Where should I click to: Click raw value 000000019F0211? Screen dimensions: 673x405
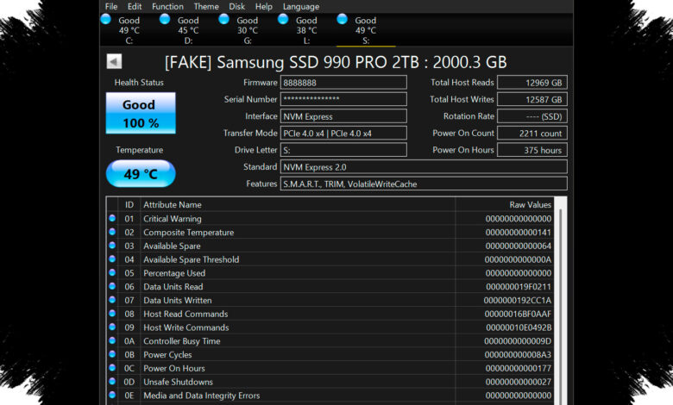point(519,287)
